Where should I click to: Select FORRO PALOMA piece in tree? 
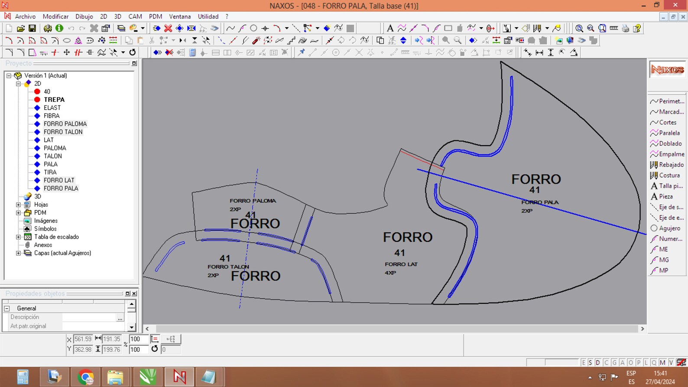click(65, 124)
